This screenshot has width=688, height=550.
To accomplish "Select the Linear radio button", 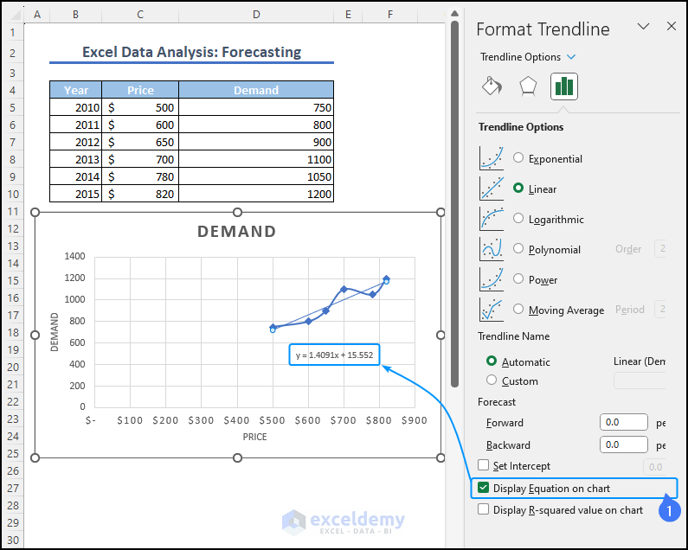I will pyautogui.click(x=518, y=188).
